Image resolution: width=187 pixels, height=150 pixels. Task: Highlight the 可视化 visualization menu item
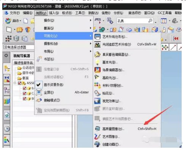click(x=64, y=36)
